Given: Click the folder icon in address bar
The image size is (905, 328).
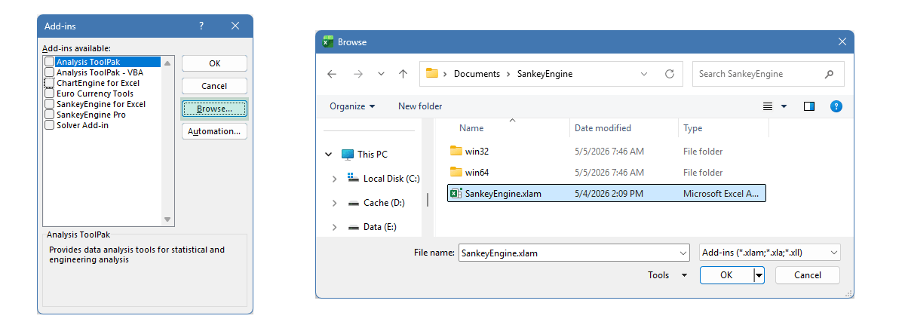Looking at the screenshot, I should tap(432, 74).
